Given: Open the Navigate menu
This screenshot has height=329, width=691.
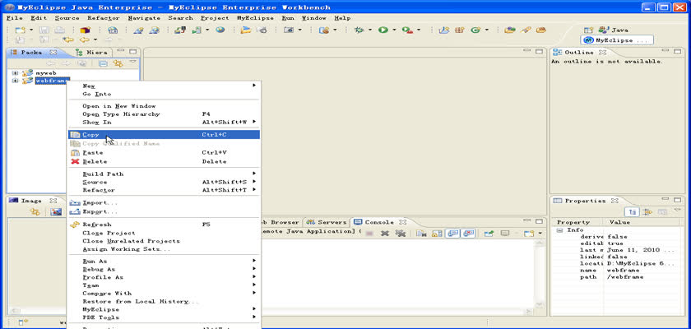Looking at the screenshot, I should coord(144,18).
